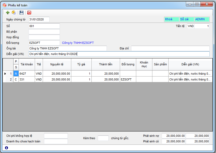
Task: Click the Tỷ giá column header
Action: [81, 64]
